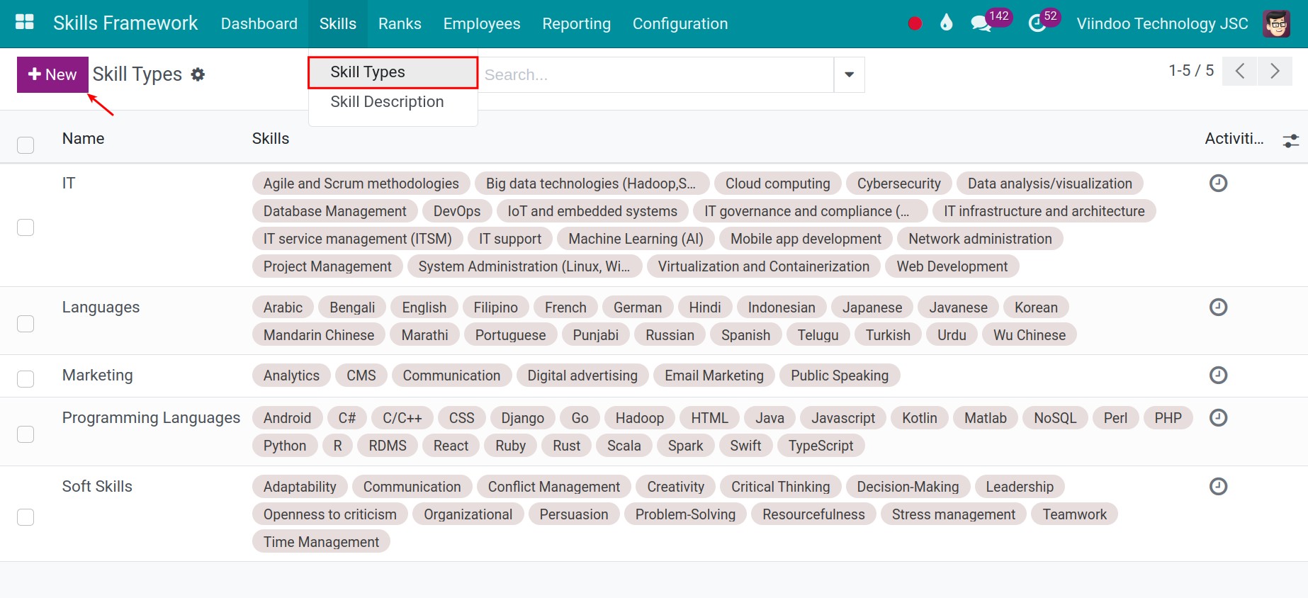Click the Skills Framework app title

[x=125, y=23]
